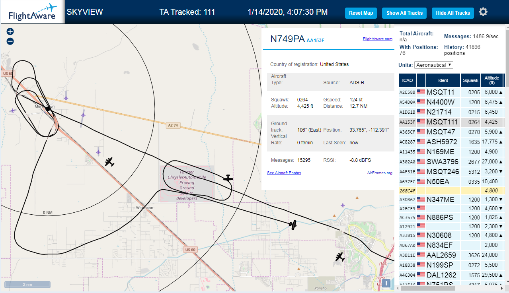The image size is (509, 293).
Task: Sort the table by ICAO column
Action: pos(408,80)
